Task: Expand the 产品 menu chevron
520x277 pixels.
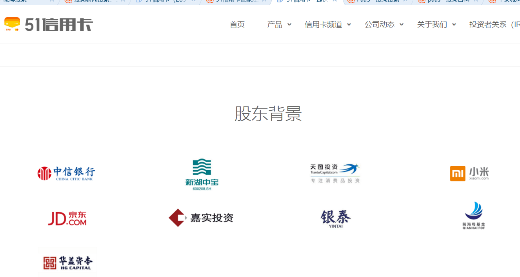Action: pos(289,25)
